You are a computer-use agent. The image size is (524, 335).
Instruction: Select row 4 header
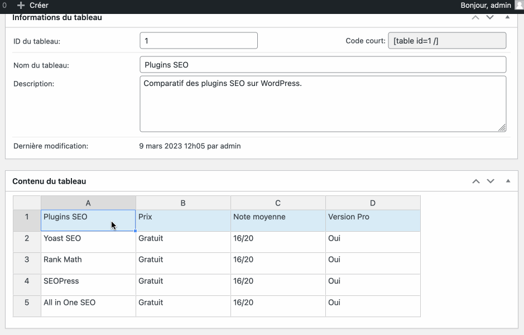click(27, 285)
